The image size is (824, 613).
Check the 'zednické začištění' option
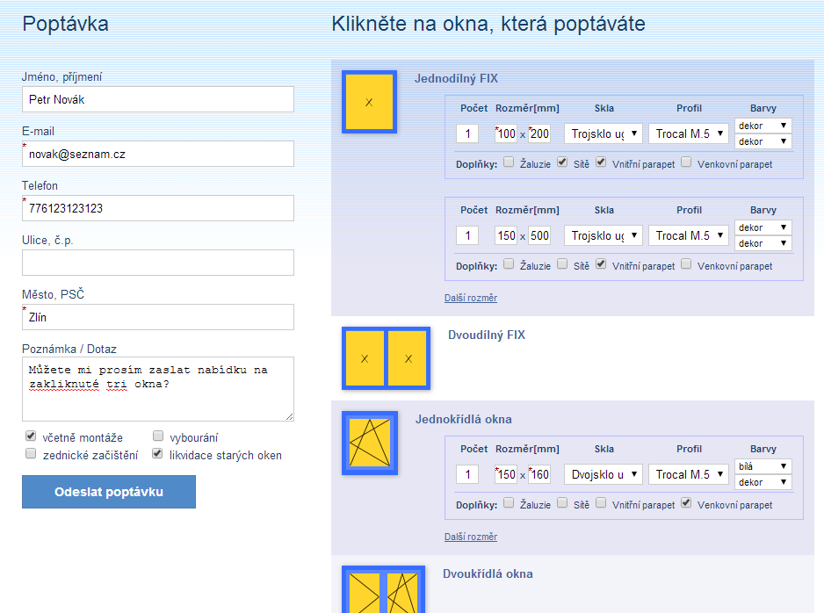click(x=31, y=454)
